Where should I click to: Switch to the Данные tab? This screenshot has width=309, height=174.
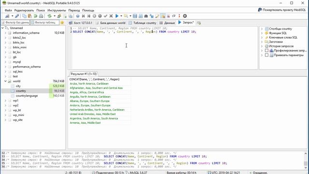167,23
